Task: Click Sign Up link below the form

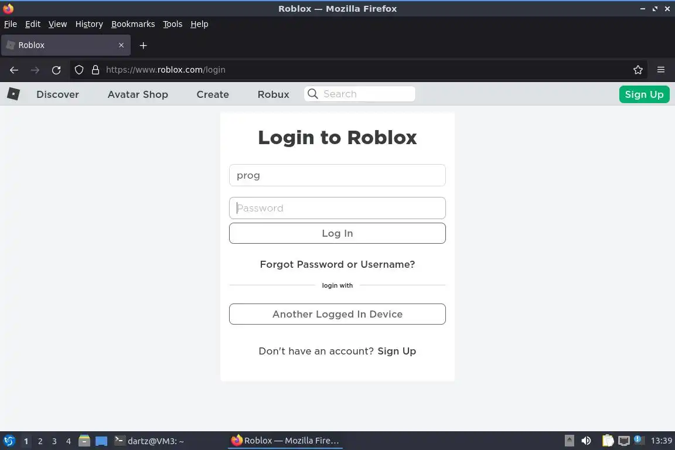Action: coord(397,351)
